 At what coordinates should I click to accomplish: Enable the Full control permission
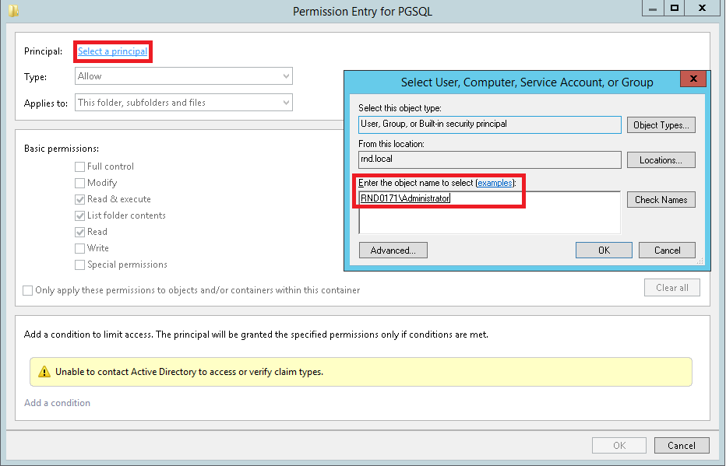pos(79,166)
